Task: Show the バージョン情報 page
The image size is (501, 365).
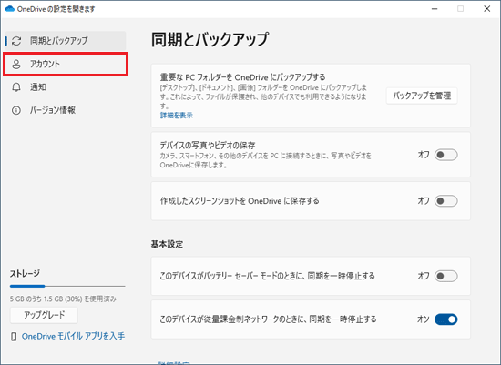Action: (x=66, y=110)
